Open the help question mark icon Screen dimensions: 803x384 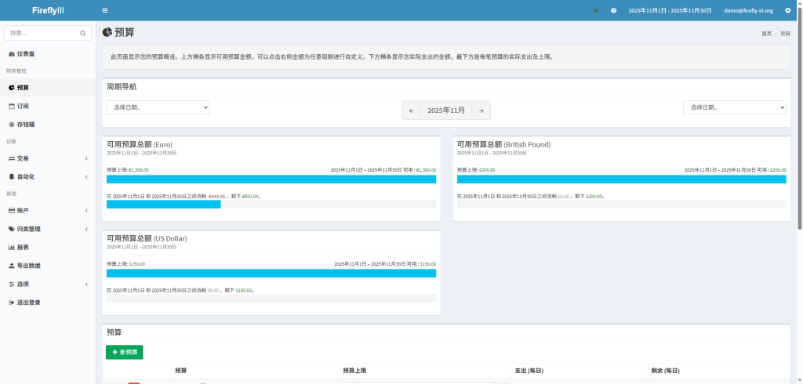(613, 10)
